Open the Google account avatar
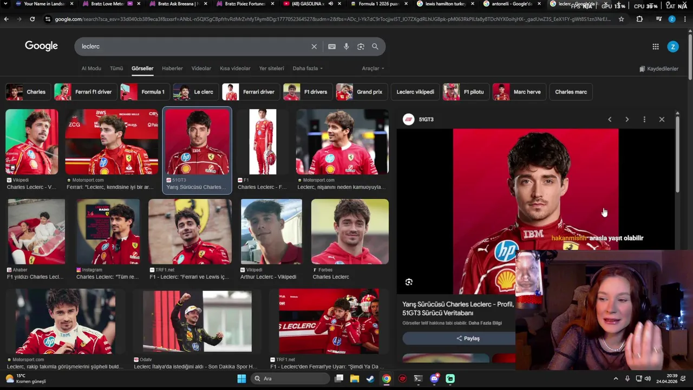This screenshot has width=693, height=390. [672, 47]
